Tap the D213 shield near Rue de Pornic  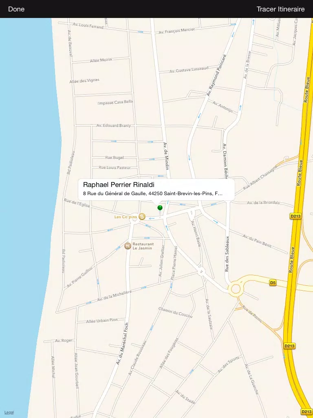click(x=289, y=346)
